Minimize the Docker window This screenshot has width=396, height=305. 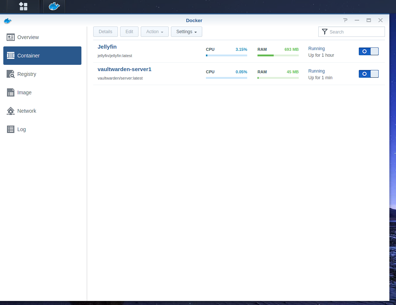pyautogui.click(x=357, y=20)
